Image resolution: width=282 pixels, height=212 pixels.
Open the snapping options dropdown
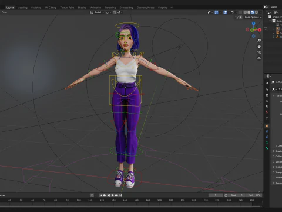[x=120, y=12]
